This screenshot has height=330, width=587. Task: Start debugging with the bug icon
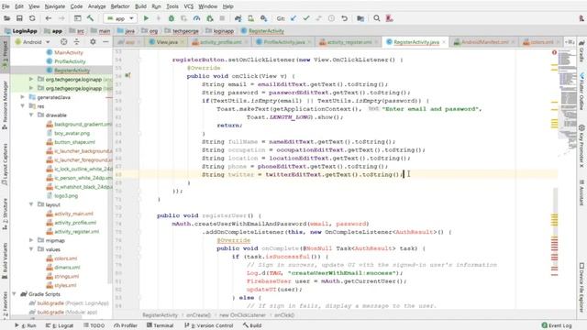click(172, 18)
